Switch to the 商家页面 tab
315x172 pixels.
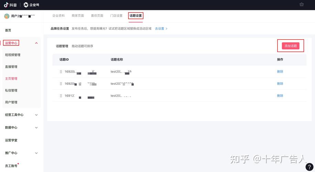(78, 16)
